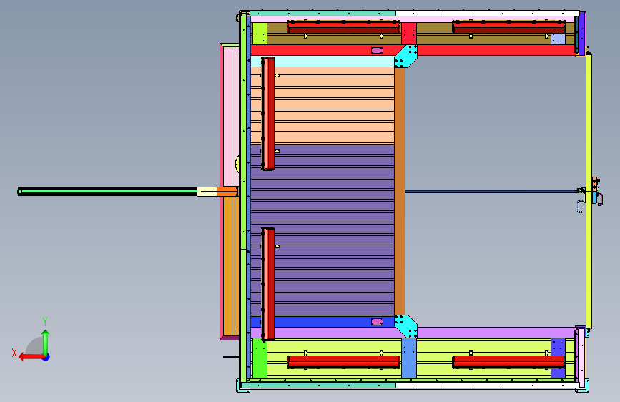Select the bright green block at bottom-left
The image size is (620, 402).
tap(260, 358)
